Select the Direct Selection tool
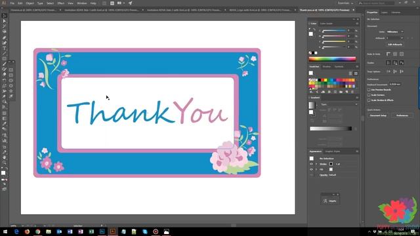 (x=5, y=21)
